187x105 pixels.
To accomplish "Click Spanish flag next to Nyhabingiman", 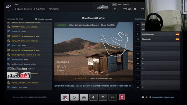I will [177, 34].
